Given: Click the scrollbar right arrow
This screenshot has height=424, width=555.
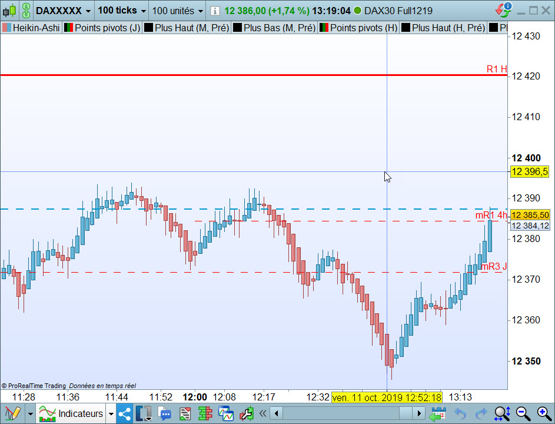Looking at the screenshot, I should 419,413.
